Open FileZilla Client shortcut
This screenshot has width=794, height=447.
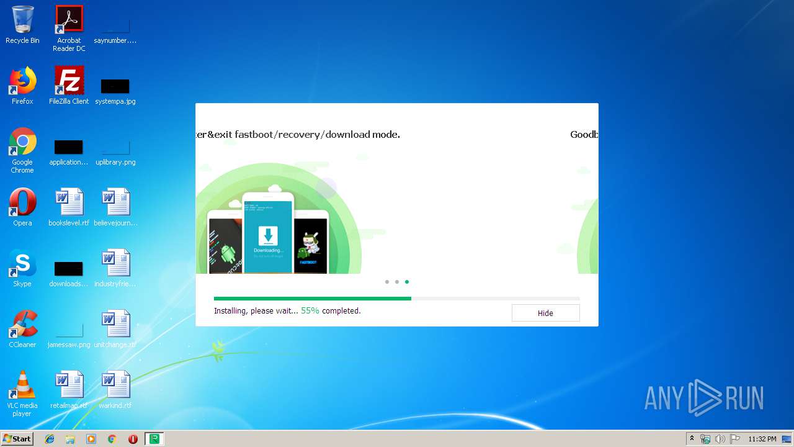point(69,86)
